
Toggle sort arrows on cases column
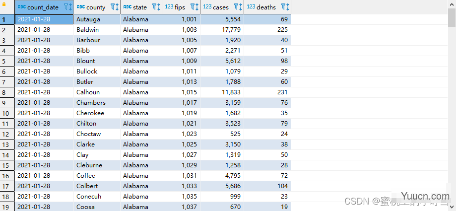[241, 7]
